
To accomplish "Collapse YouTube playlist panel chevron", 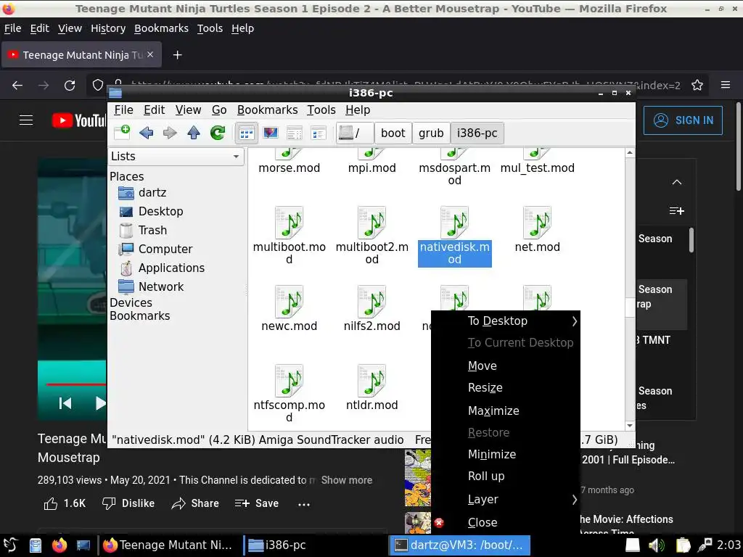I will [x=677, y=182].
